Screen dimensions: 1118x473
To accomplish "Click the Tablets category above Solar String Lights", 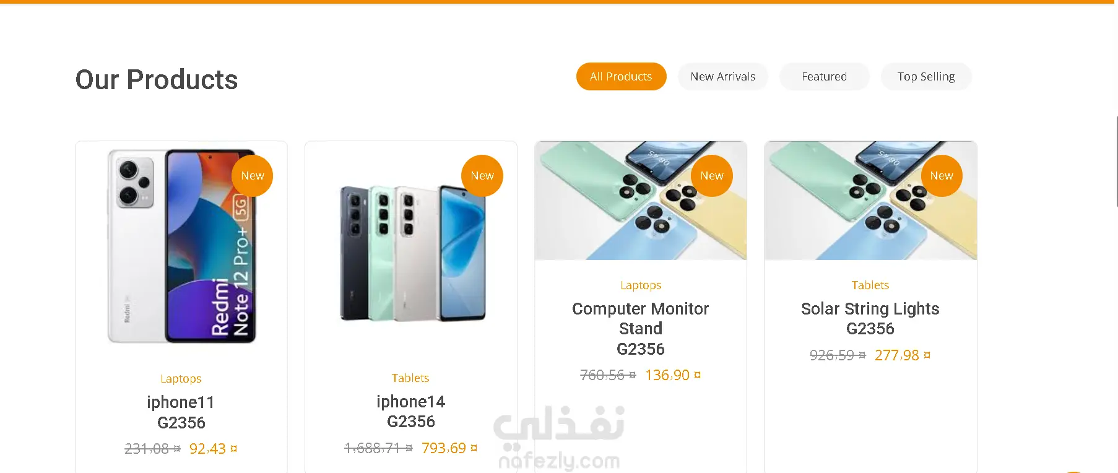I will tap(870, 285).
